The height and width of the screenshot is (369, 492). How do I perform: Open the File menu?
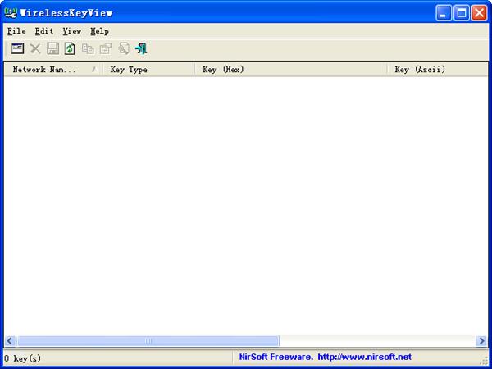click(16, 31)
